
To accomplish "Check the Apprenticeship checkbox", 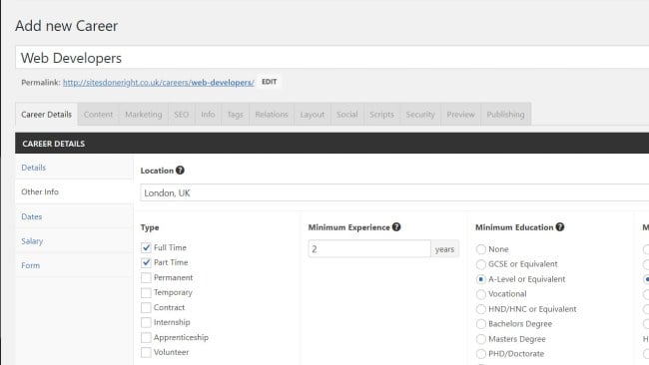I will point(146,337).
